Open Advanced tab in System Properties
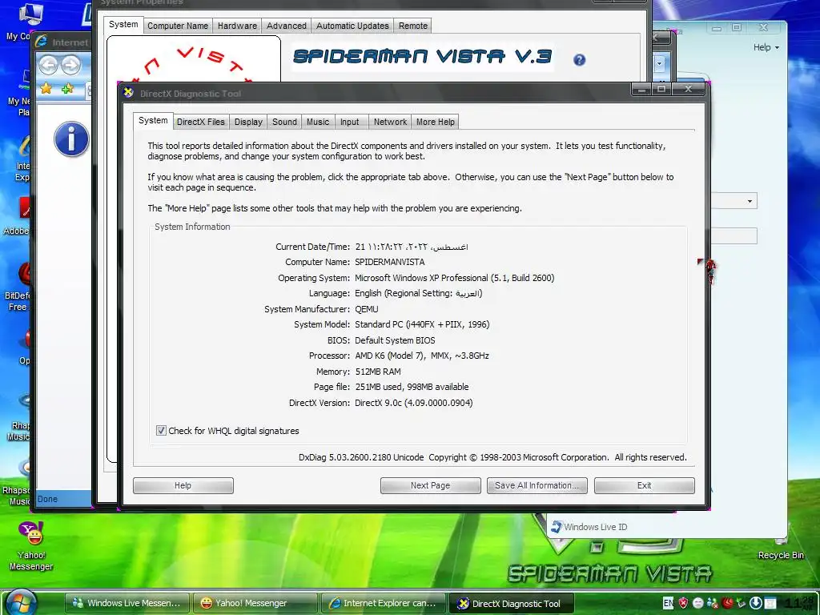The image size is (820, 615). 287,26
